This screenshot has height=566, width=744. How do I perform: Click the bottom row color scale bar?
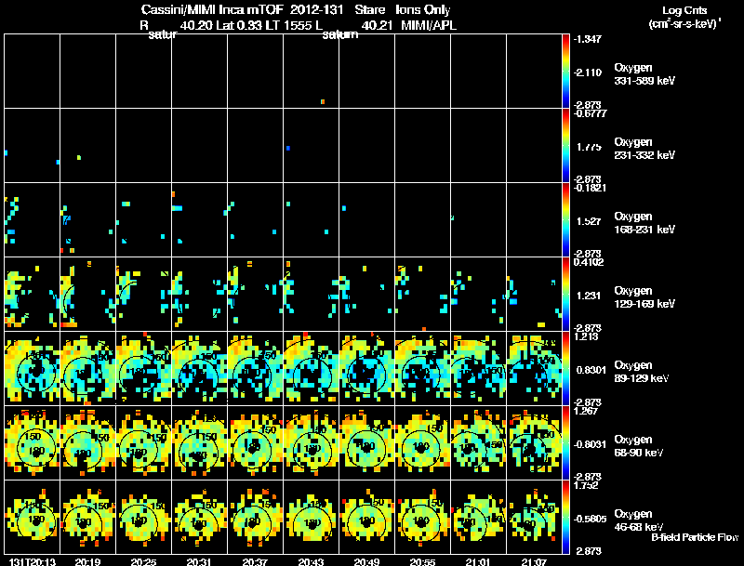click(565, 517)
